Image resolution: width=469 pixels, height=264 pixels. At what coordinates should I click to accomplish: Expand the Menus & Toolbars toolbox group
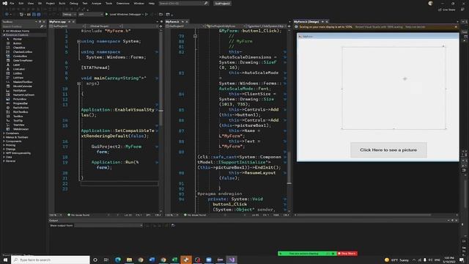(x=4, y=137)
